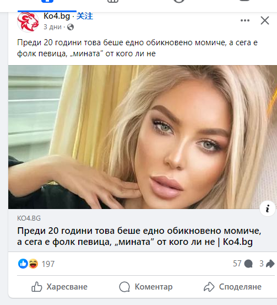Click the globe public-audience icon
Viewport: 277px width, 305px height.
coord(70,27)
